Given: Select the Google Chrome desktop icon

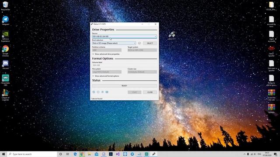Looking at the screenshot, I should pos(5,51).
